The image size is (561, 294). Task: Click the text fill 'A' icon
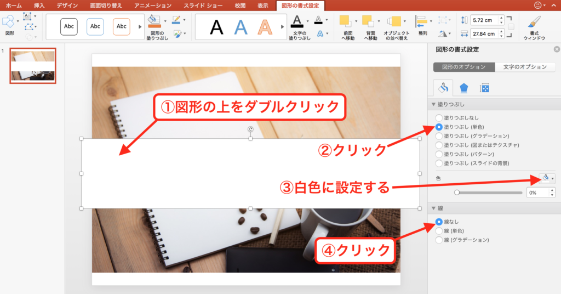click(296, 22)
